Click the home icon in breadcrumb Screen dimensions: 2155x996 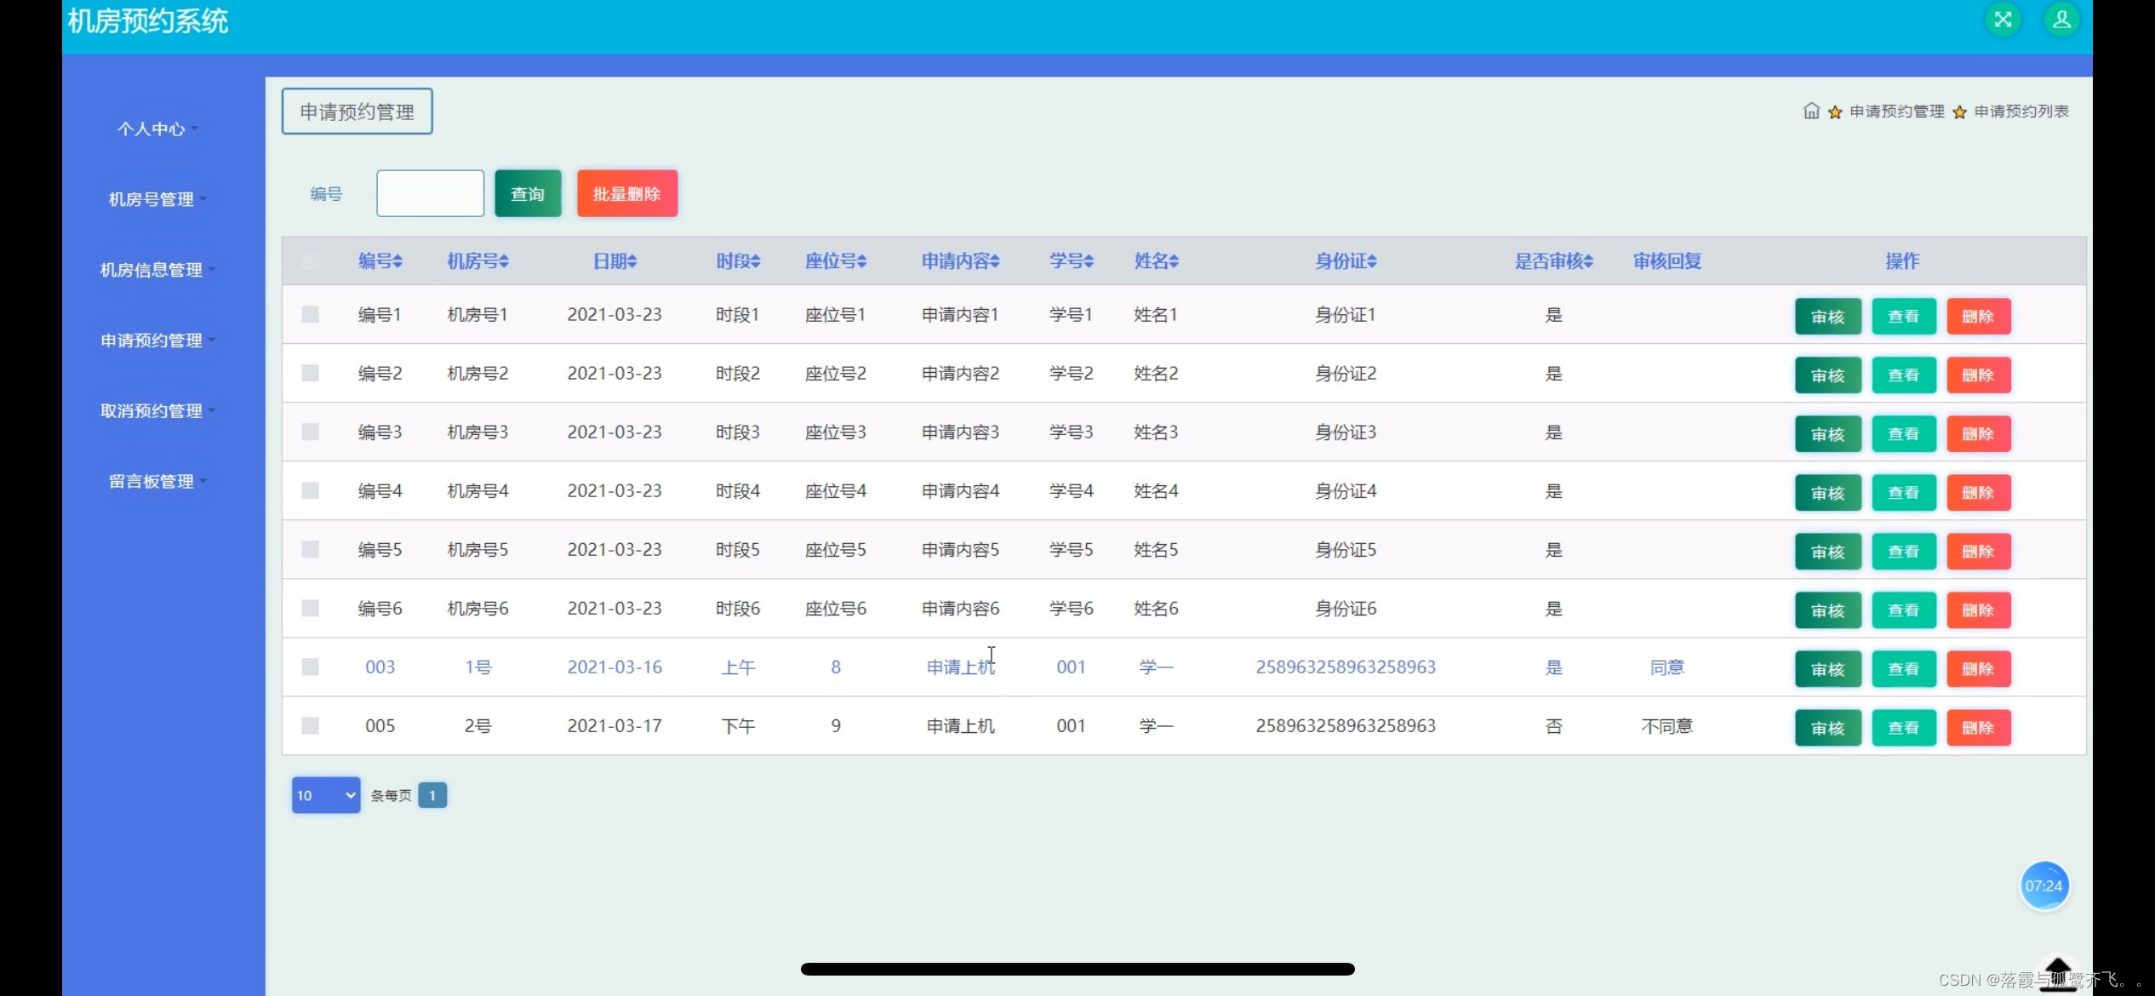pos(1811,112)
